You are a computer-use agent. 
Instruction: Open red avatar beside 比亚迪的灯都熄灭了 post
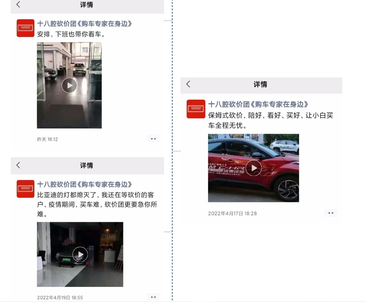25,189
